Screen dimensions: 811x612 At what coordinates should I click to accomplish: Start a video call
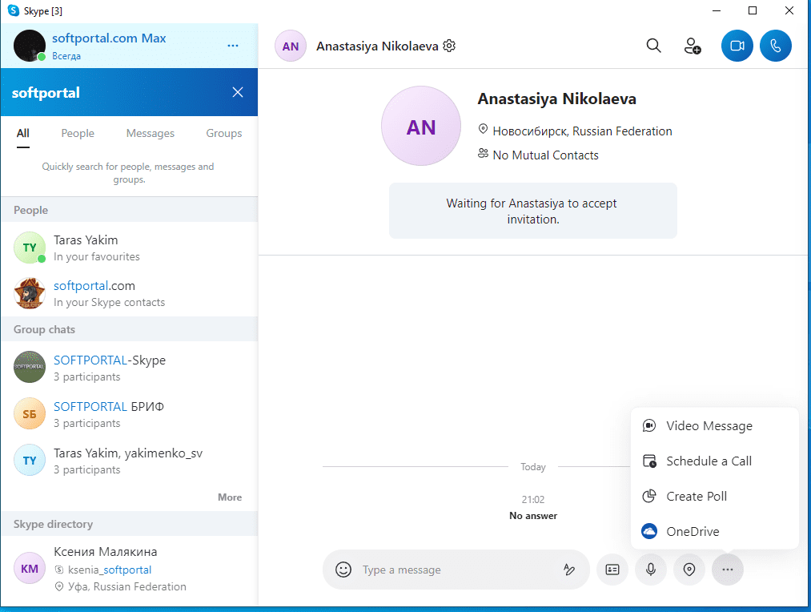coord(737,46)
